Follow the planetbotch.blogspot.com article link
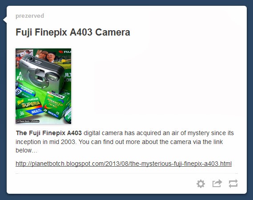 [124, 164]
